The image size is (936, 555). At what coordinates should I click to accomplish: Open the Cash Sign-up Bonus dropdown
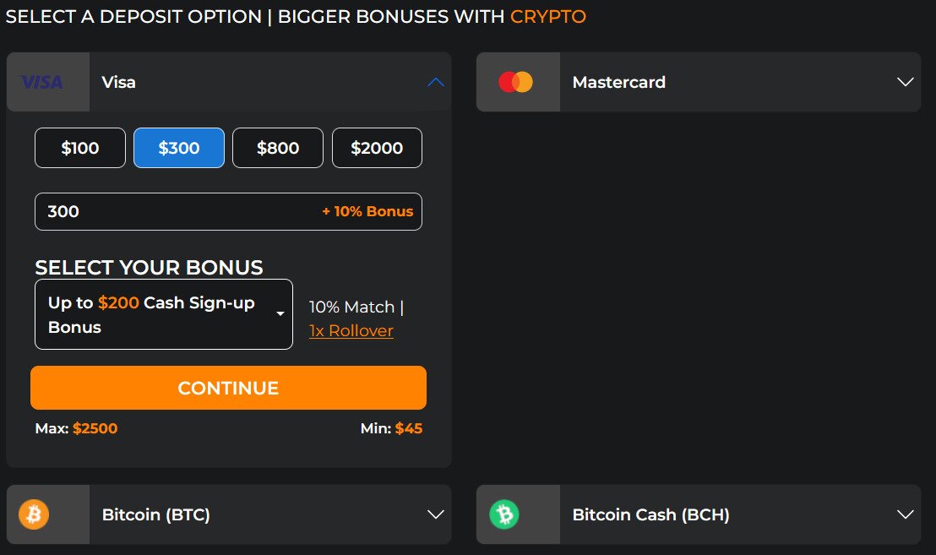pos(164,314)
